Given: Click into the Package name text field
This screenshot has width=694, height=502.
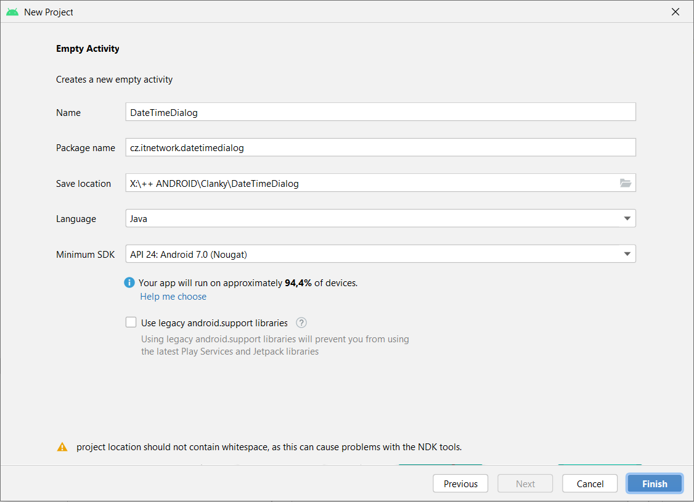Looking at the screenshot, I should (x=380, y=148).
